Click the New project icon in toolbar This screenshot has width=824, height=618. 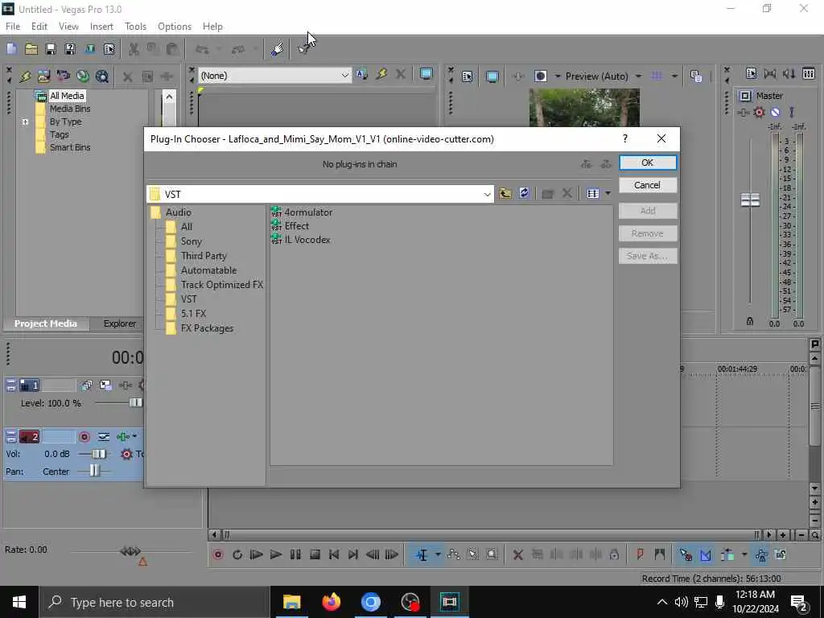pos(11,49)
